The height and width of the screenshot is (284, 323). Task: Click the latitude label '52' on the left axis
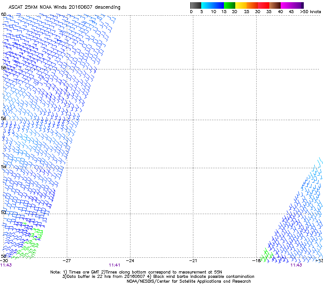[x=3, y=212]
